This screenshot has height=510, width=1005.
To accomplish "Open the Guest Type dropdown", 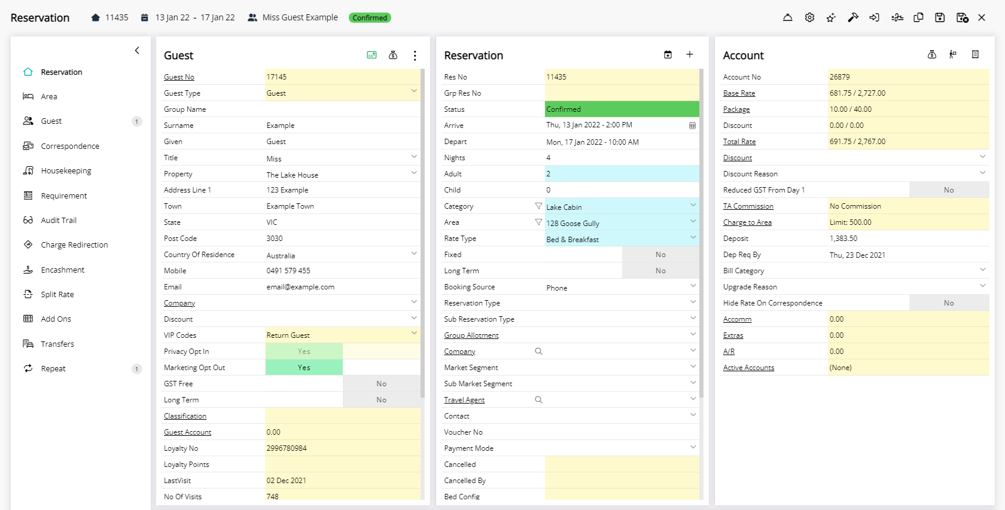I will pyautogui.click(x=343, y=93).
